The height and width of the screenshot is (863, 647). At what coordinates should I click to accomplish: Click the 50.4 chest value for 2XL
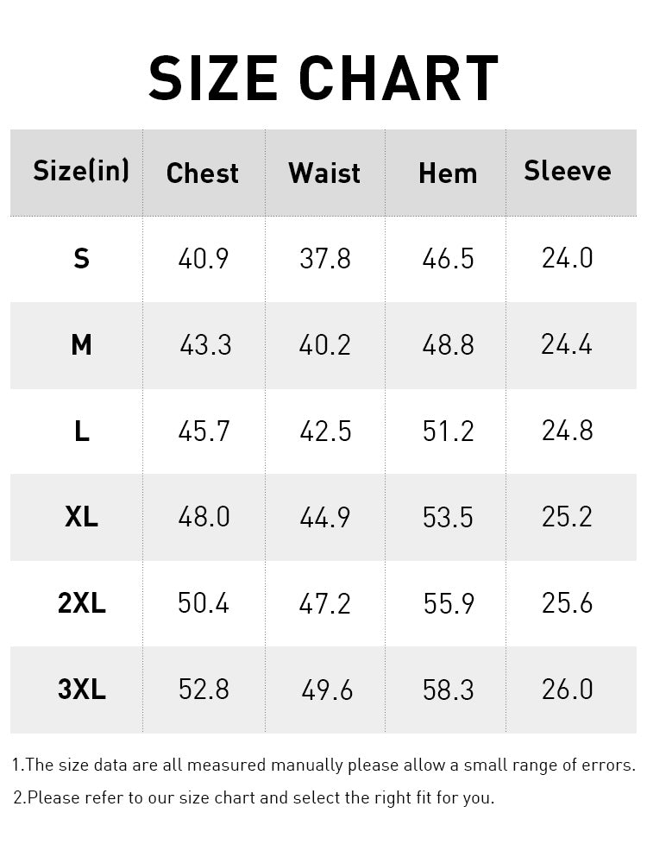click(x=204, y=603)
